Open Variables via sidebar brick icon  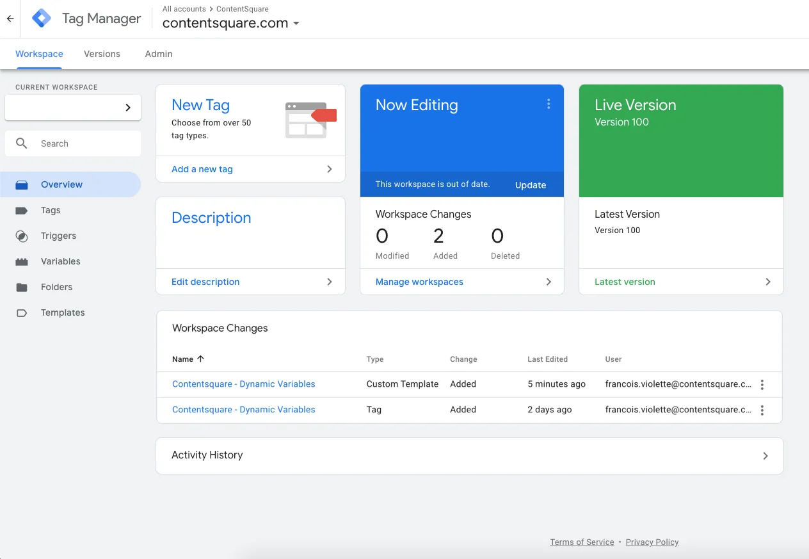coord(22,261)
